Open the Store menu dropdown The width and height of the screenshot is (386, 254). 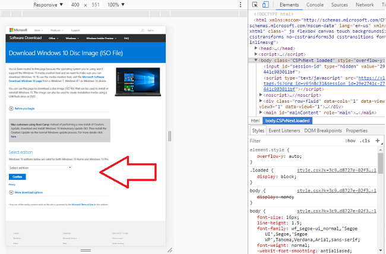(39, 30)
